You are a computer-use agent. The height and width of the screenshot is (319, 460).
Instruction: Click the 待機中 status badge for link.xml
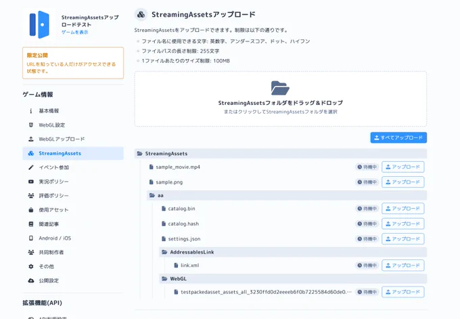click(x=367, y=265)
